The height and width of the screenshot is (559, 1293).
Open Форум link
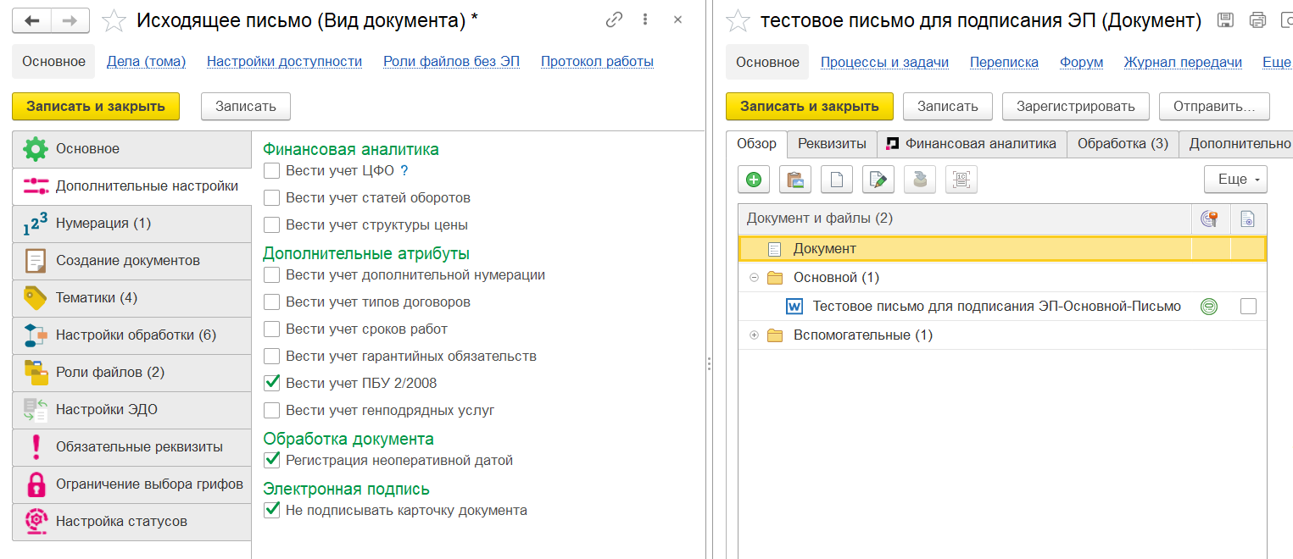pos(1081,62)
